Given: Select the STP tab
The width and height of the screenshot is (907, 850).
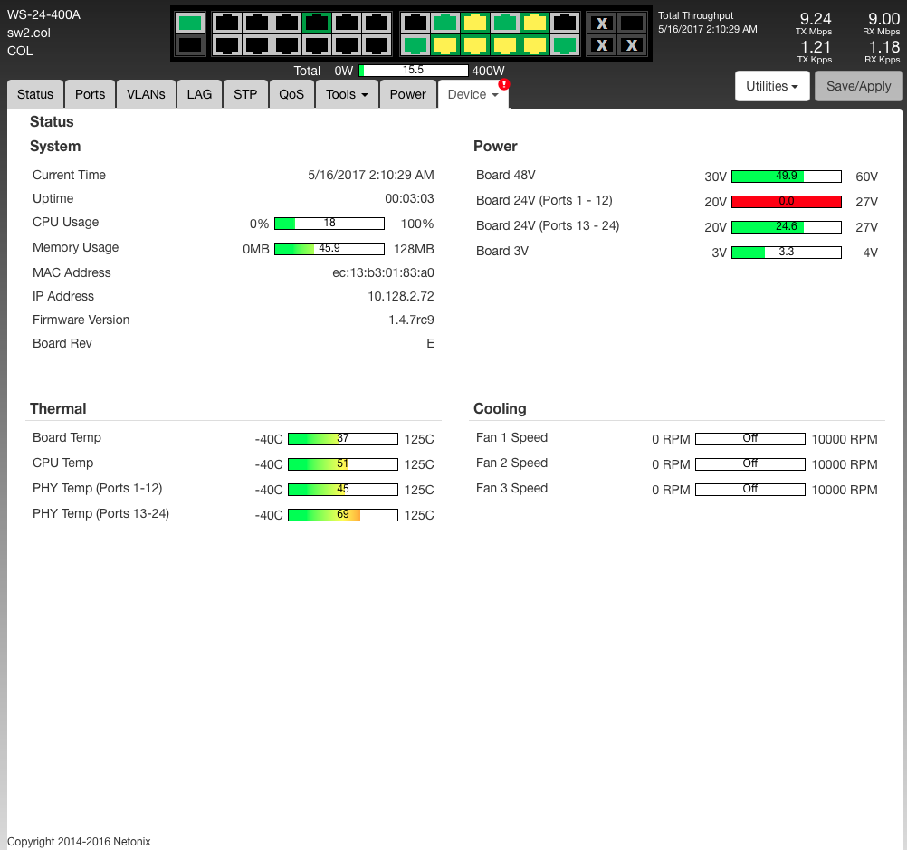Looking at the screenshot, I should coord(245,94).
